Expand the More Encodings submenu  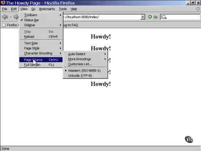(85, 59)
